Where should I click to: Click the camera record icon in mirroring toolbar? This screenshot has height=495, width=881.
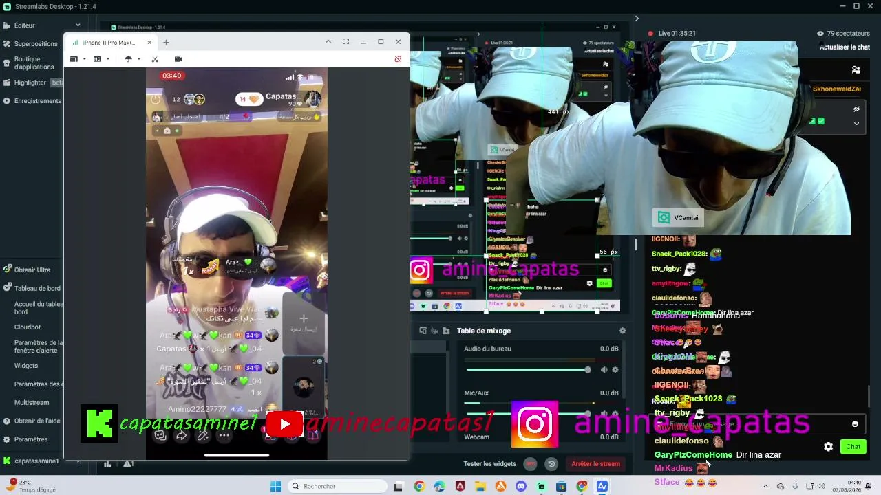pyautogui.click(x=178, y=59)
